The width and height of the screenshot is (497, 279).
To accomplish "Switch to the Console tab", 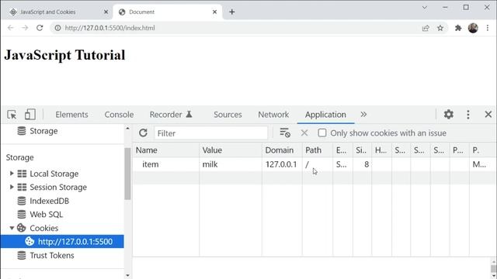I will click(119, 115).
